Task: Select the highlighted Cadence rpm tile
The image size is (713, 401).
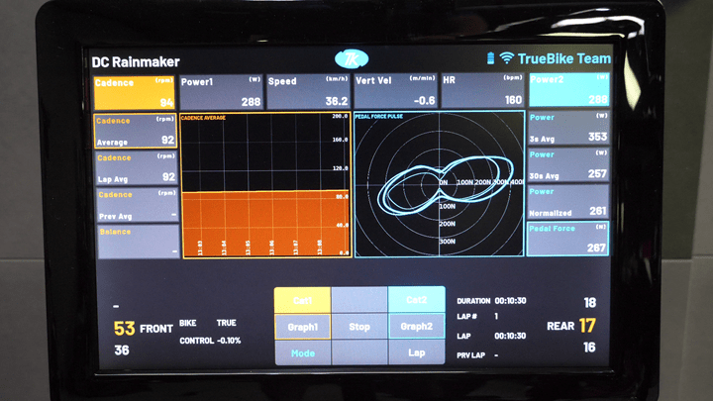Action: [134, 93]
